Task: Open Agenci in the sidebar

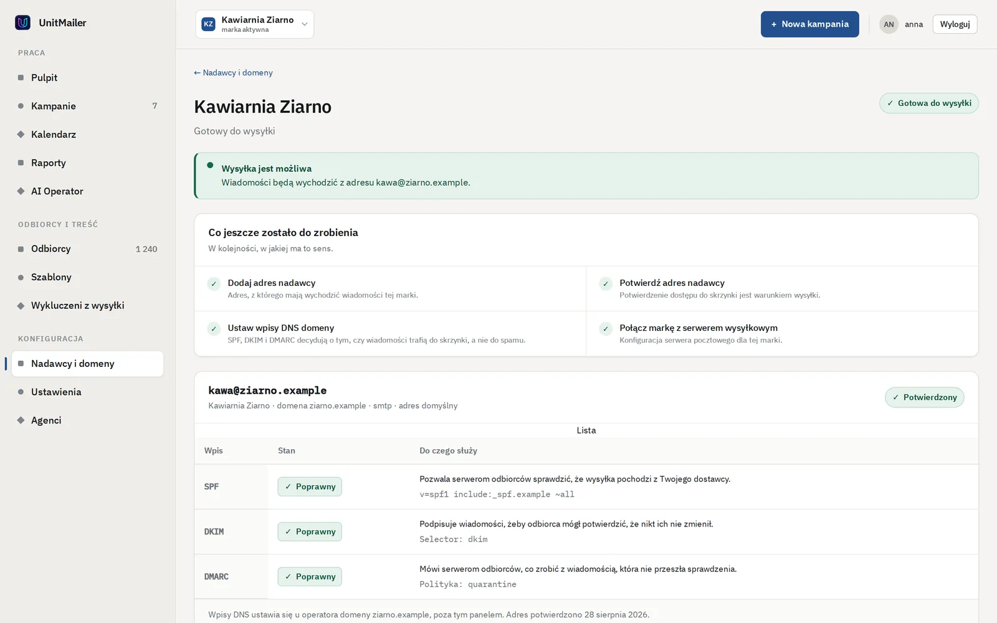Action: [x=87, y=421]
